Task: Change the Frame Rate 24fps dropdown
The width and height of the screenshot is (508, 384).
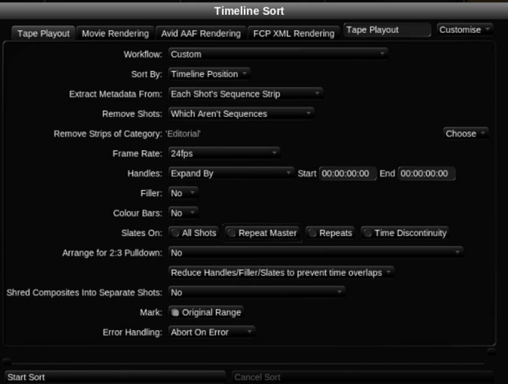Action: click(224, 153)
